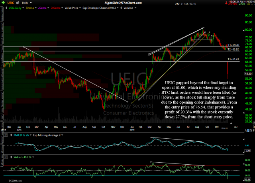Click the RSI divergence line right endpoint

[204, 165]
